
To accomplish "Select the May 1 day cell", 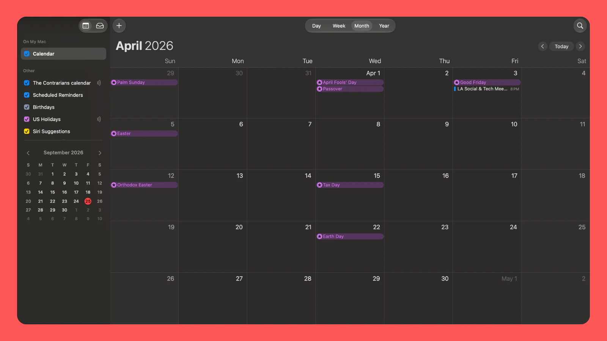I will pyautogui.click(x=487, y=298).
